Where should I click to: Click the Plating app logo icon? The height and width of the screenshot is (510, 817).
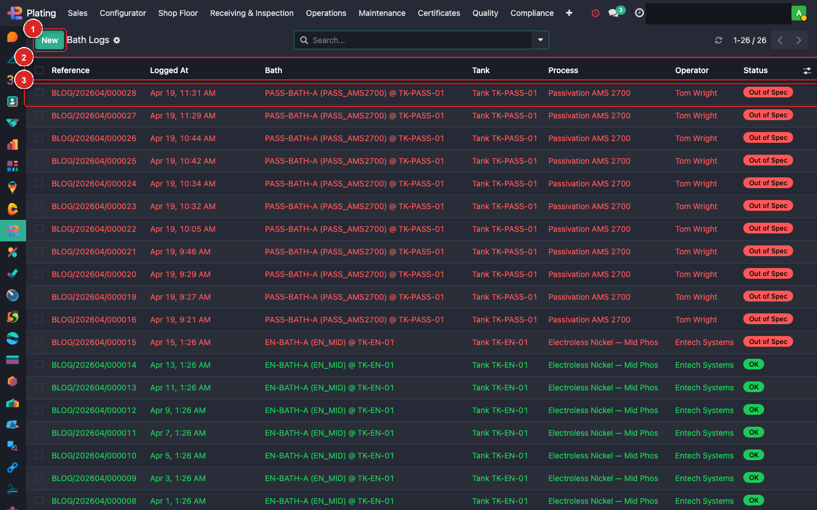coord(15,13)
